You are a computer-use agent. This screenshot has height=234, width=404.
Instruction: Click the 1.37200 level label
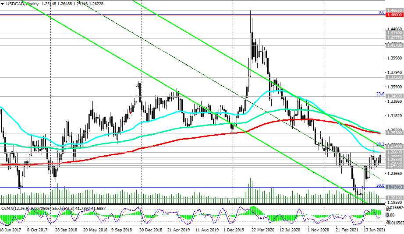[x=394, y=77]
